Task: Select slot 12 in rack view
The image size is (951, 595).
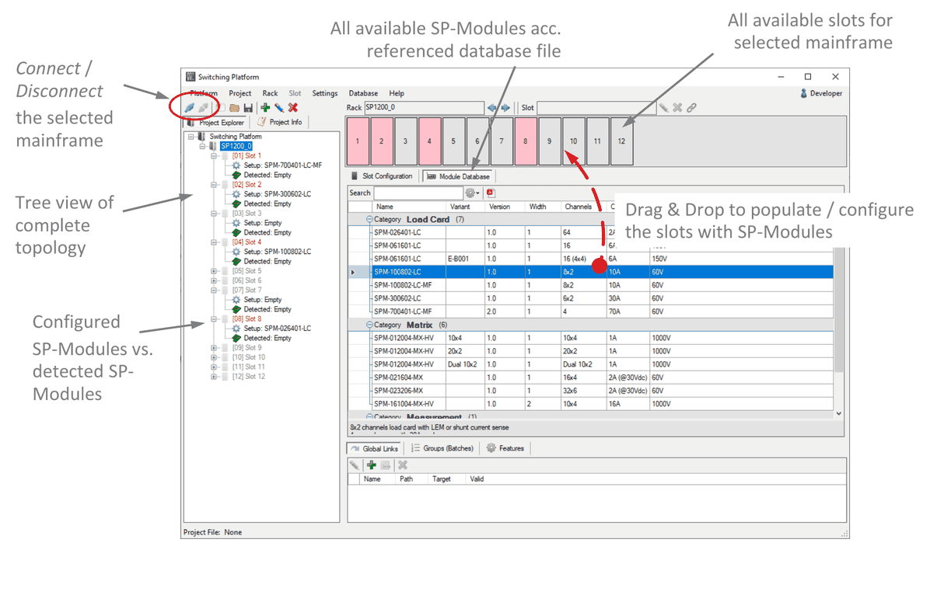Action: click(x=621, y=141)
